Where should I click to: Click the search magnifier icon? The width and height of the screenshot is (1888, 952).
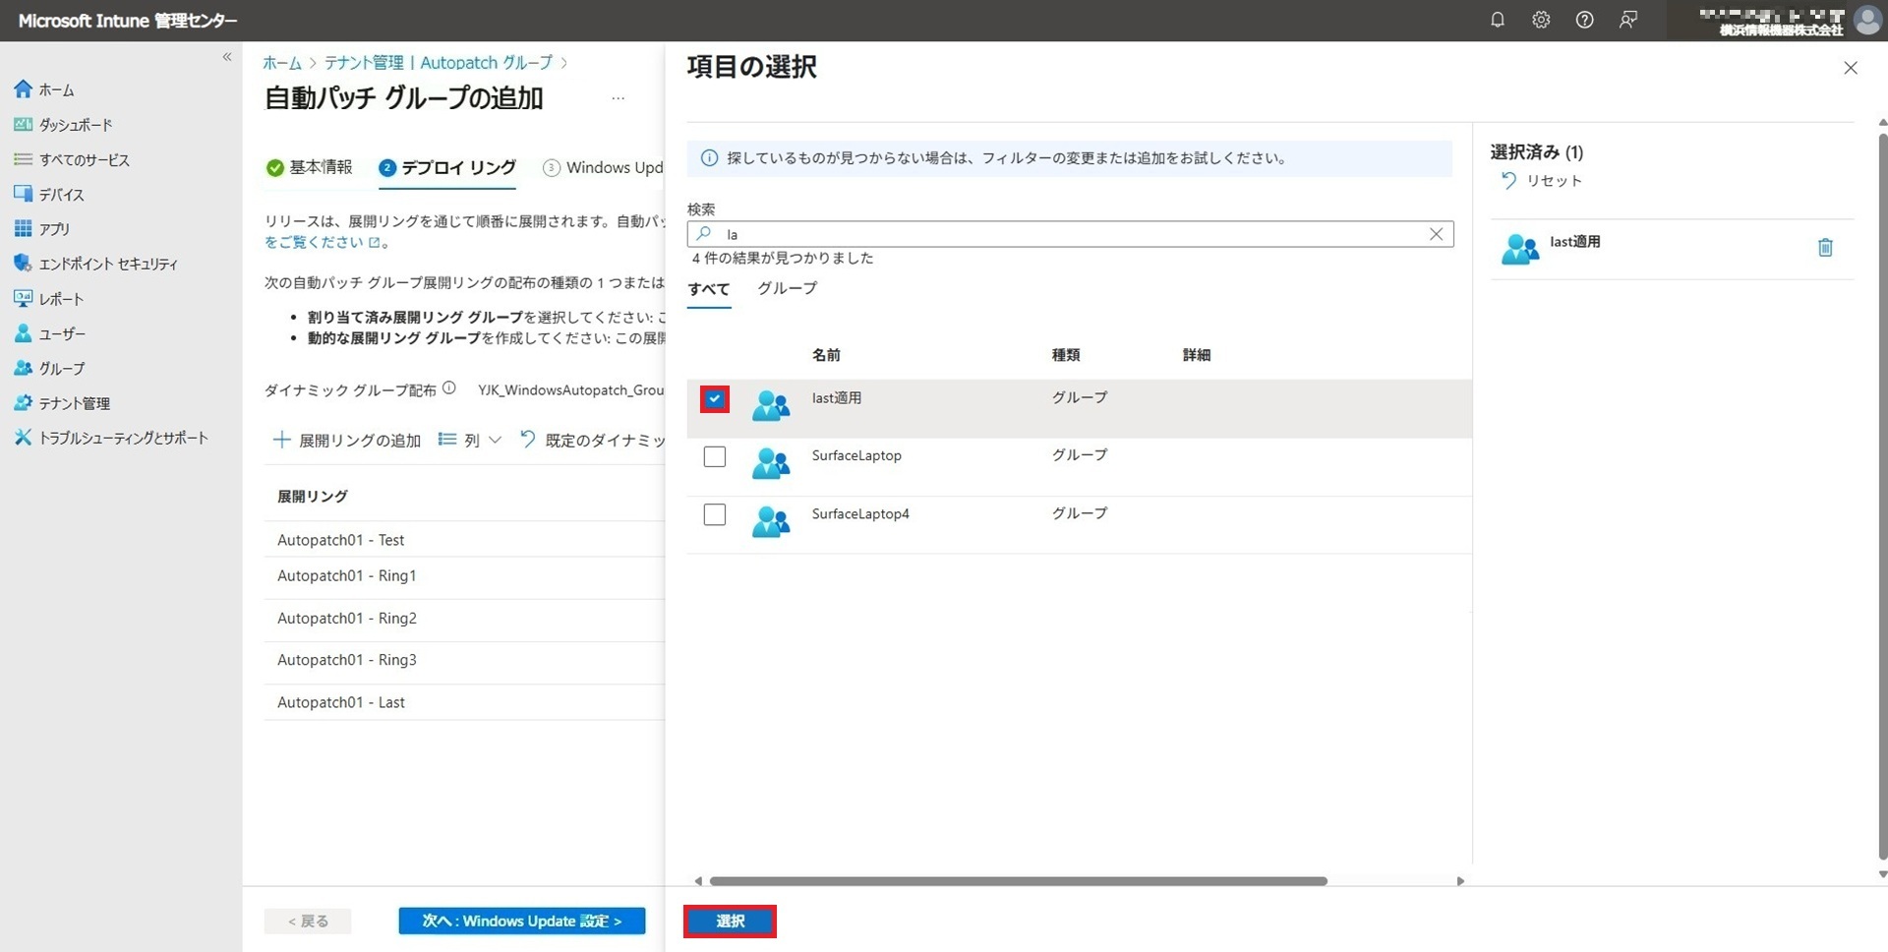click(x=703, y=234)
